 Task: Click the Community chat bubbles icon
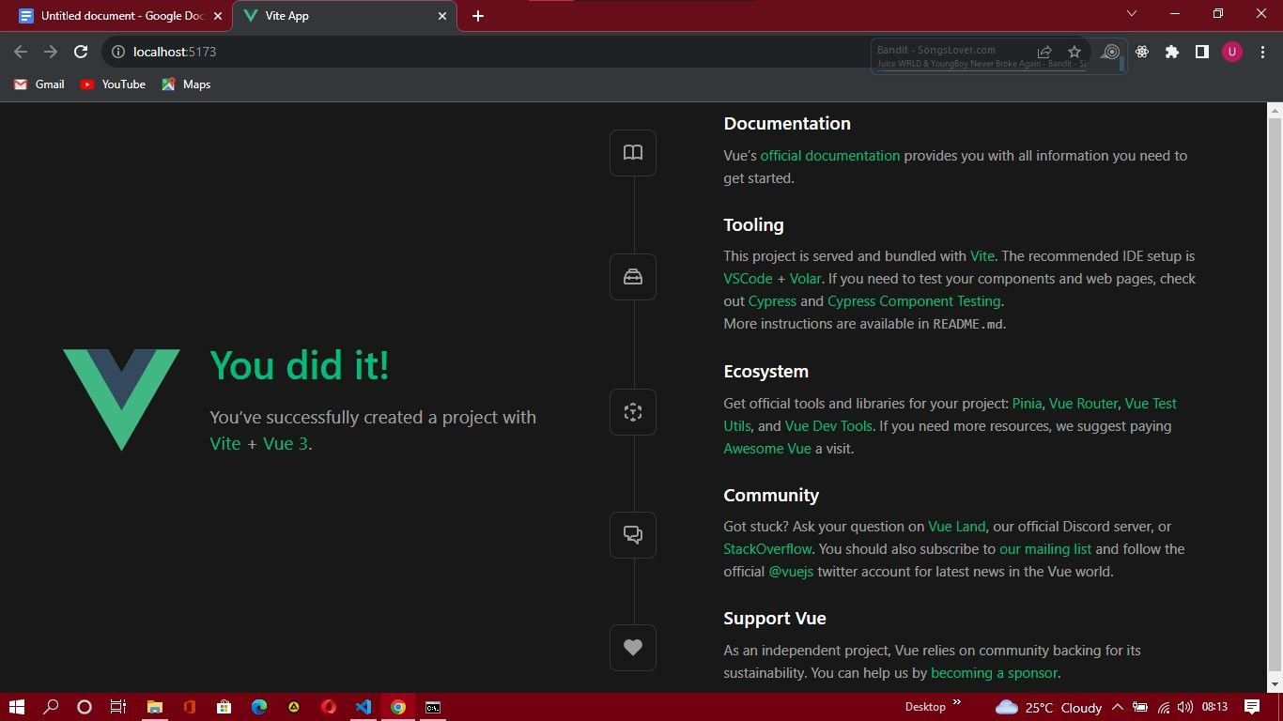coord(633,535)
